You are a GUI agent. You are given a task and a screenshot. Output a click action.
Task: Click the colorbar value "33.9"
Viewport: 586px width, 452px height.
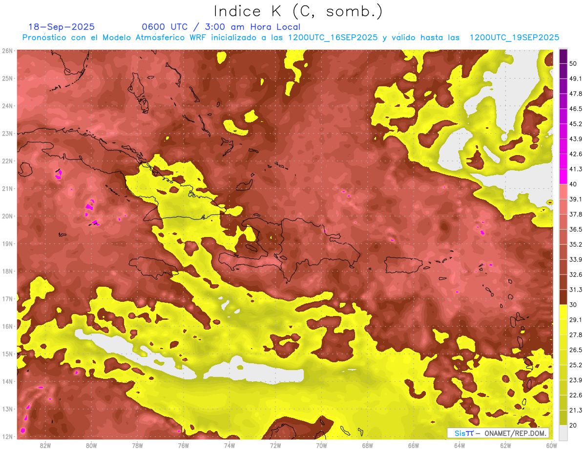(576, 259)
